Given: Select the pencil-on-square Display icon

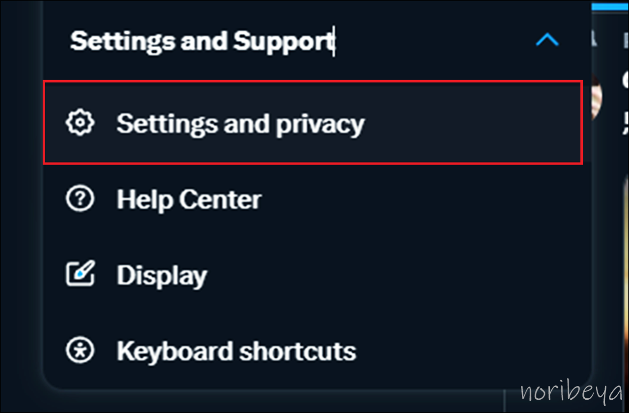Looking at the screenshot, I should click(80, 275).
